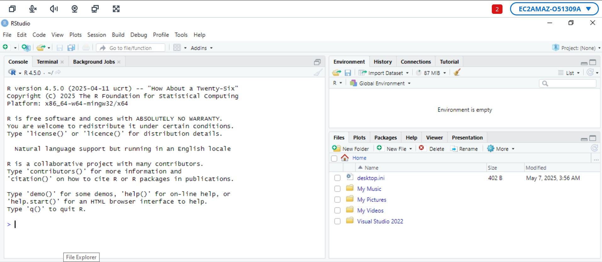
Task: Click the Print icon in main toolbar
Action: coord(86,48)
